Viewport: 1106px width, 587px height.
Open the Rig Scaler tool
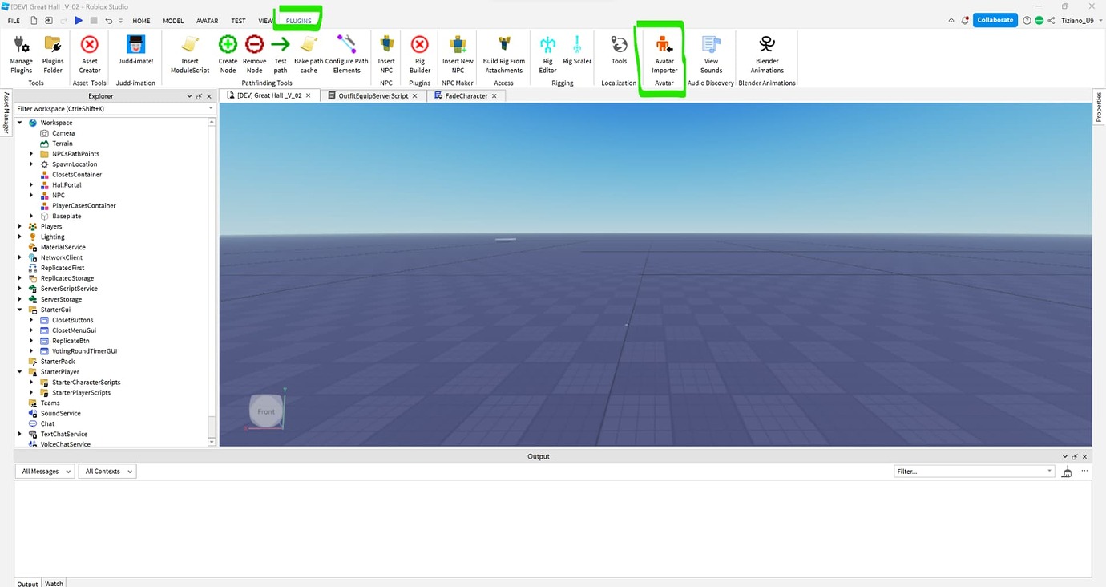click(577, 50)
